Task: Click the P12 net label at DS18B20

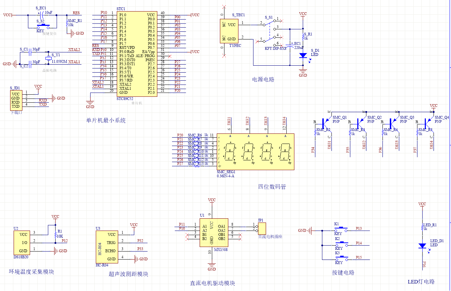Action: 65,240
